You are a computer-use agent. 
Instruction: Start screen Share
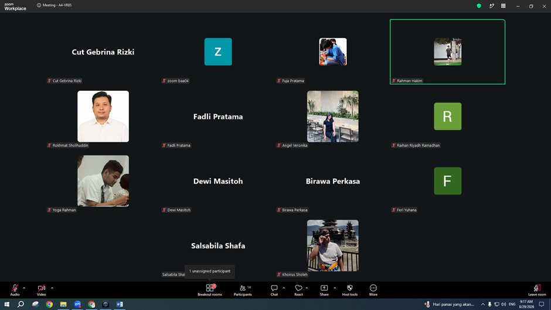coord(324,290)
